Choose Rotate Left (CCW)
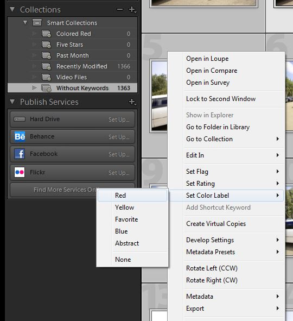Screen dimensions: 293x321 226,268
